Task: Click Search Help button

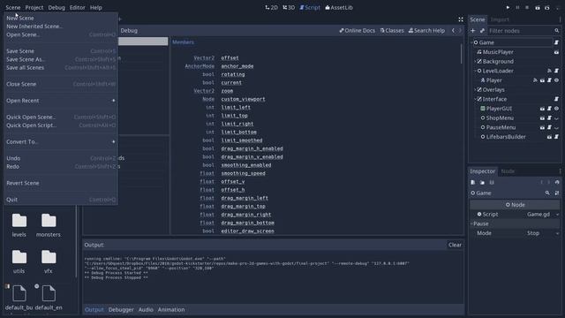Action: pos(426,31)
